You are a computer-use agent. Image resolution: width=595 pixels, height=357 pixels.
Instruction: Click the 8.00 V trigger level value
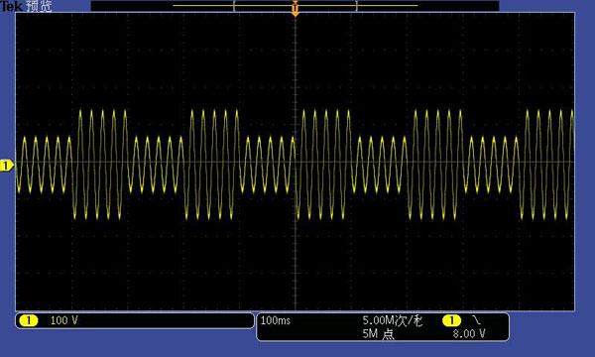tap(469, 334)
